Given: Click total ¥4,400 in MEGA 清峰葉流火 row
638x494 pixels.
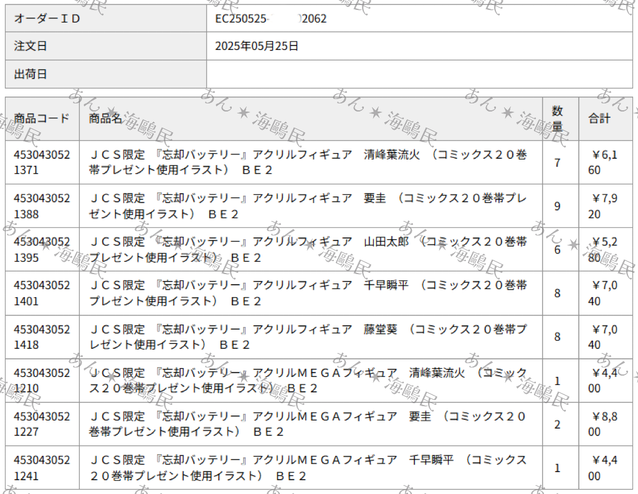Looking at the screenshot, I should [603, 381].
